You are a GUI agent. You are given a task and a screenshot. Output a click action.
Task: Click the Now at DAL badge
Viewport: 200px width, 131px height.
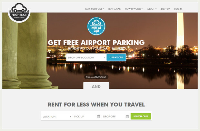pyautogui.click(x=96, y=26)
